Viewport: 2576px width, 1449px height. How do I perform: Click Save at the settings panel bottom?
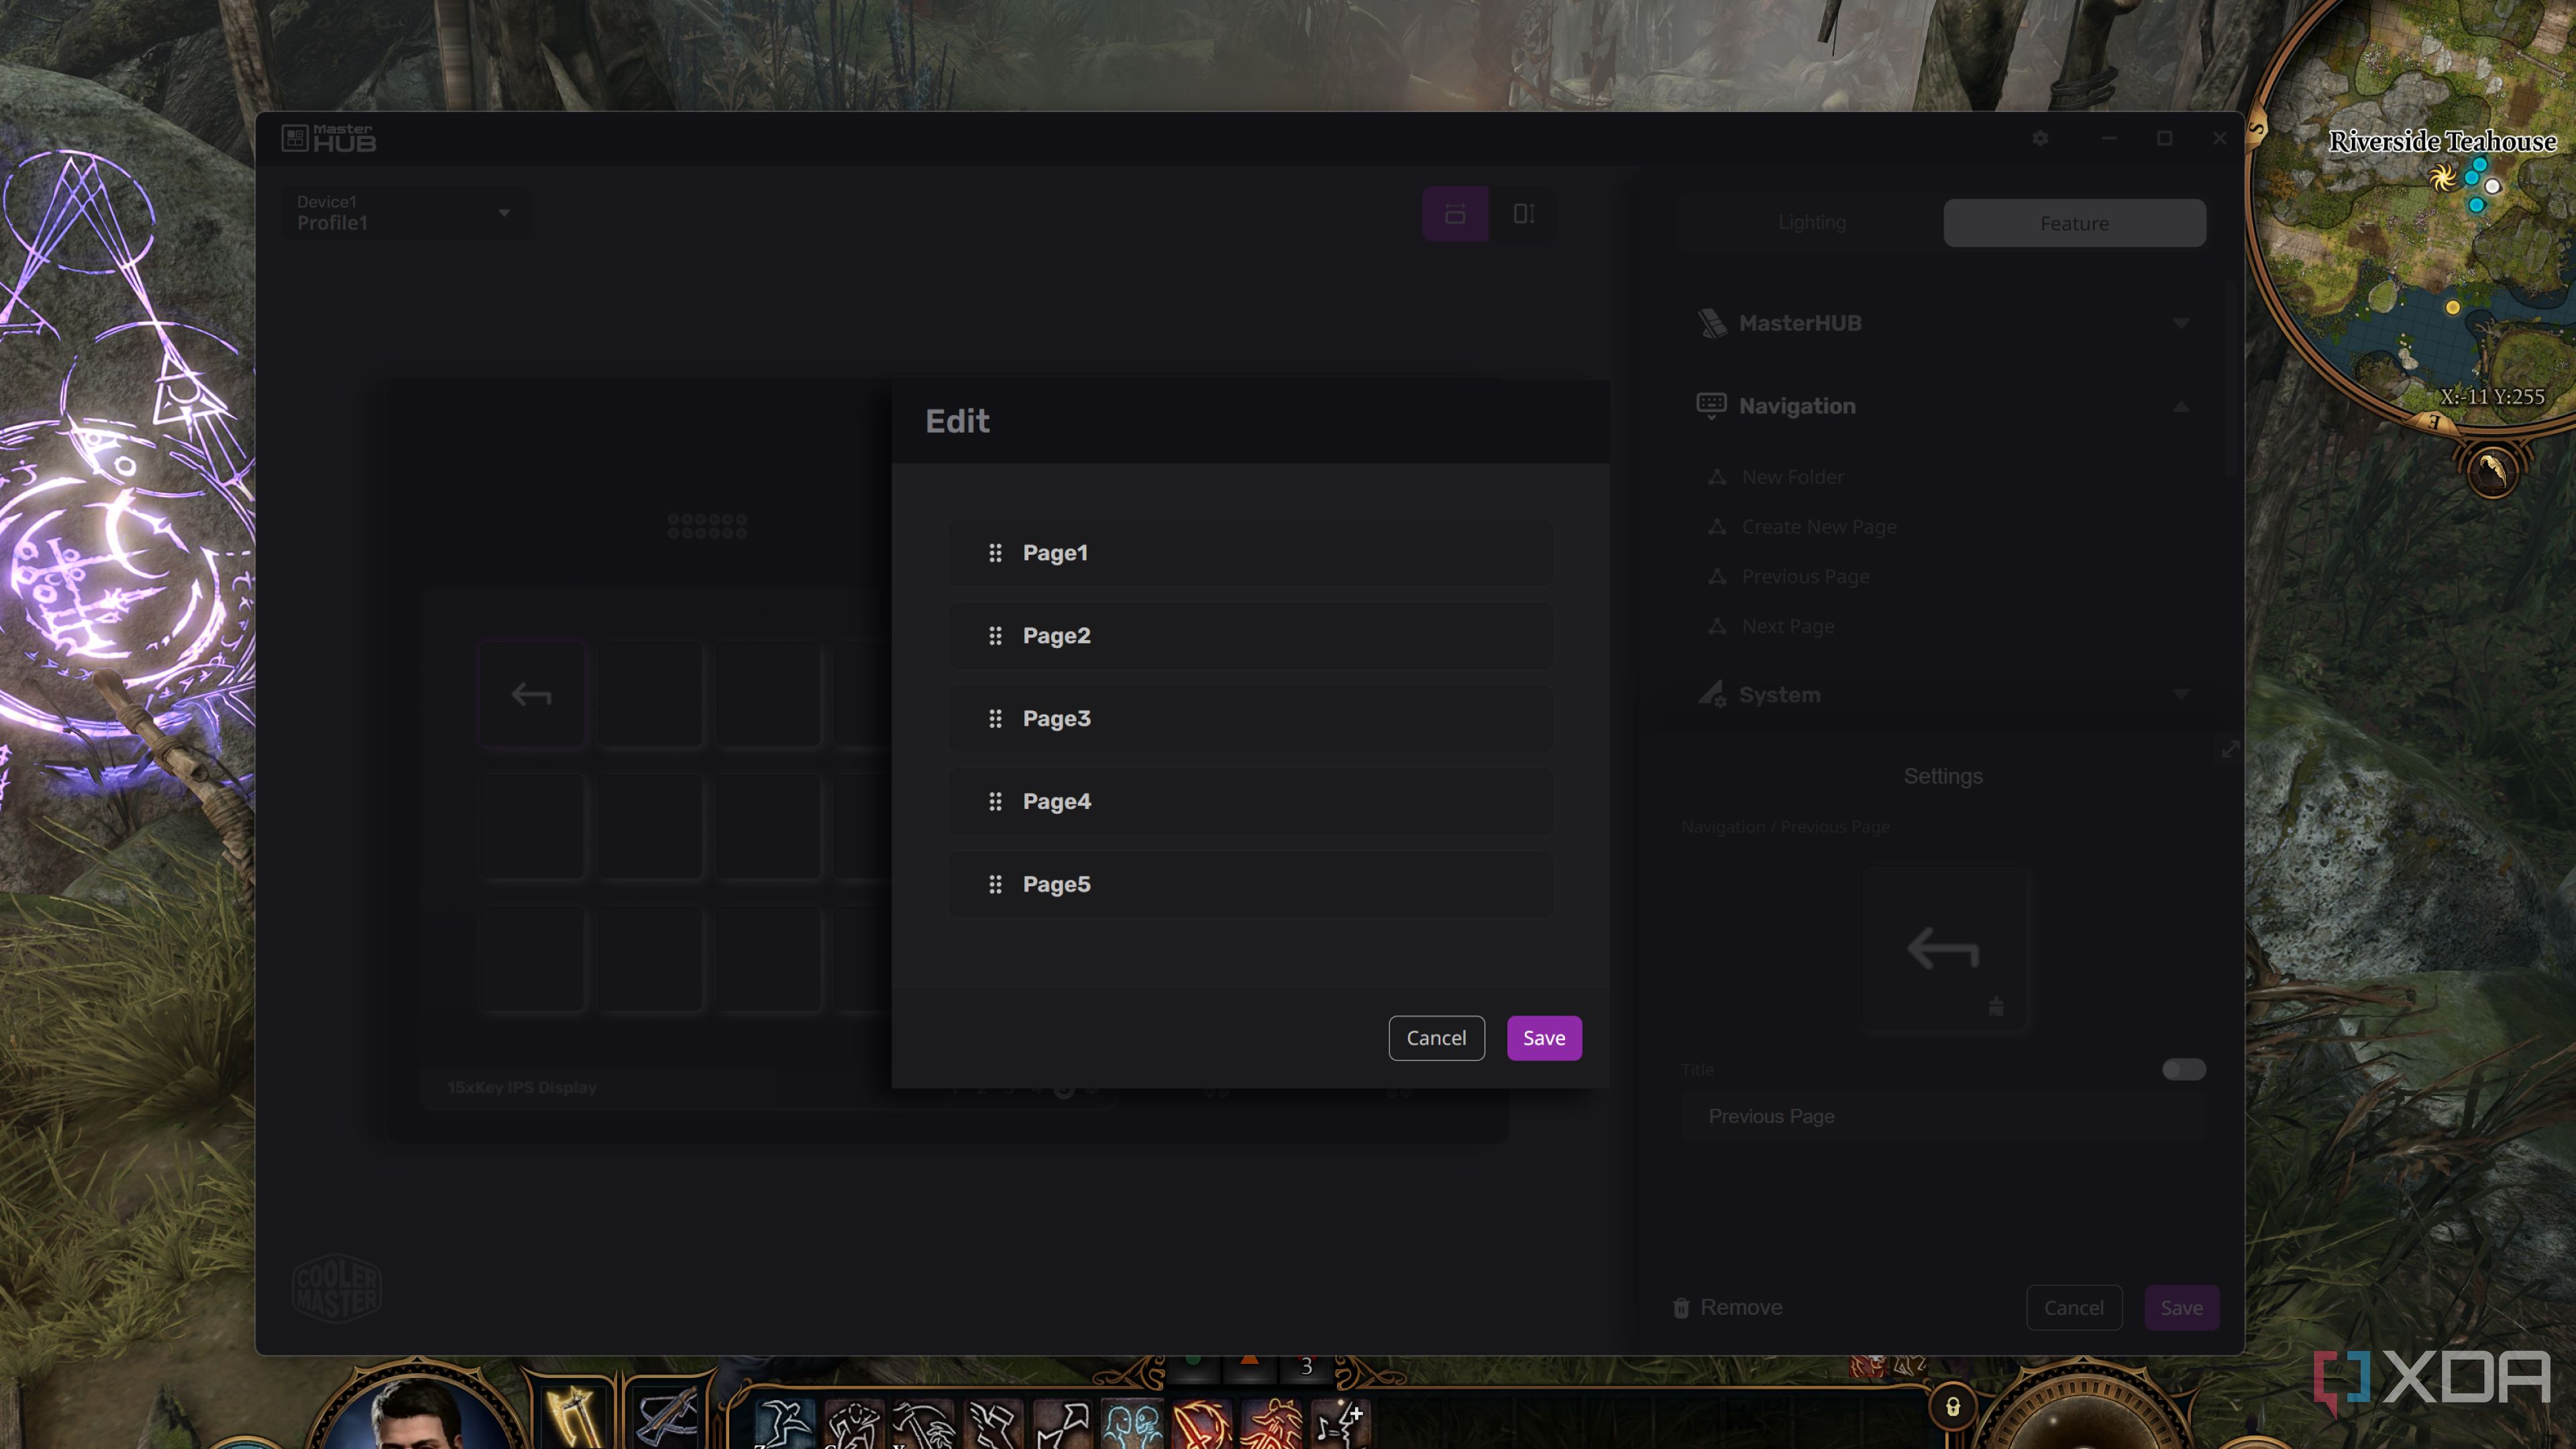click(2181, 1307)
